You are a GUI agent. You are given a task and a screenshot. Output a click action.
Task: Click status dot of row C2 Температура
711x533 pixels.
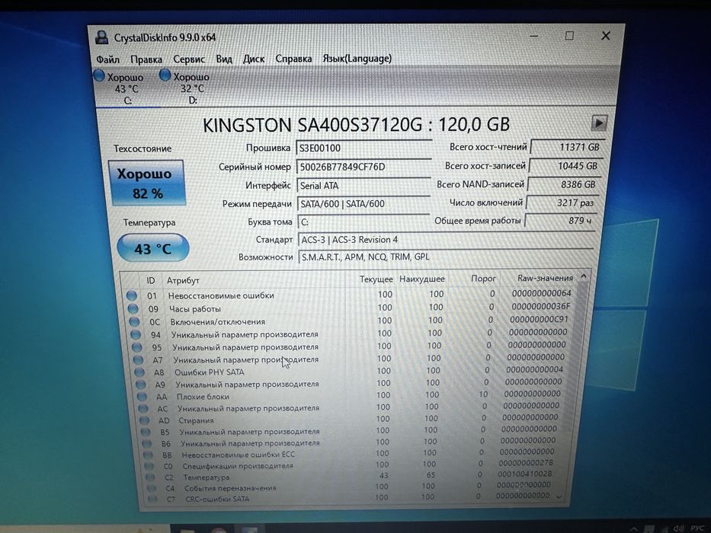coord(150,477)
